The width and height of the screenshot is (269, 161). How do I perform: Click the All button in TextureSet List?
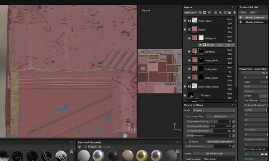253,12
